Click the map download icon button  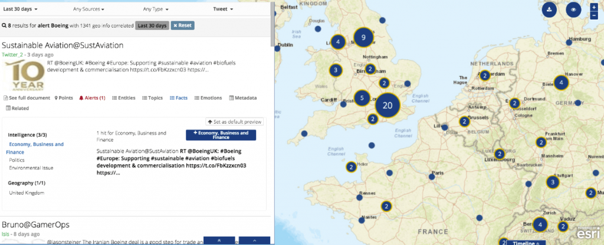pyautogui.click(x=549, y=10)
